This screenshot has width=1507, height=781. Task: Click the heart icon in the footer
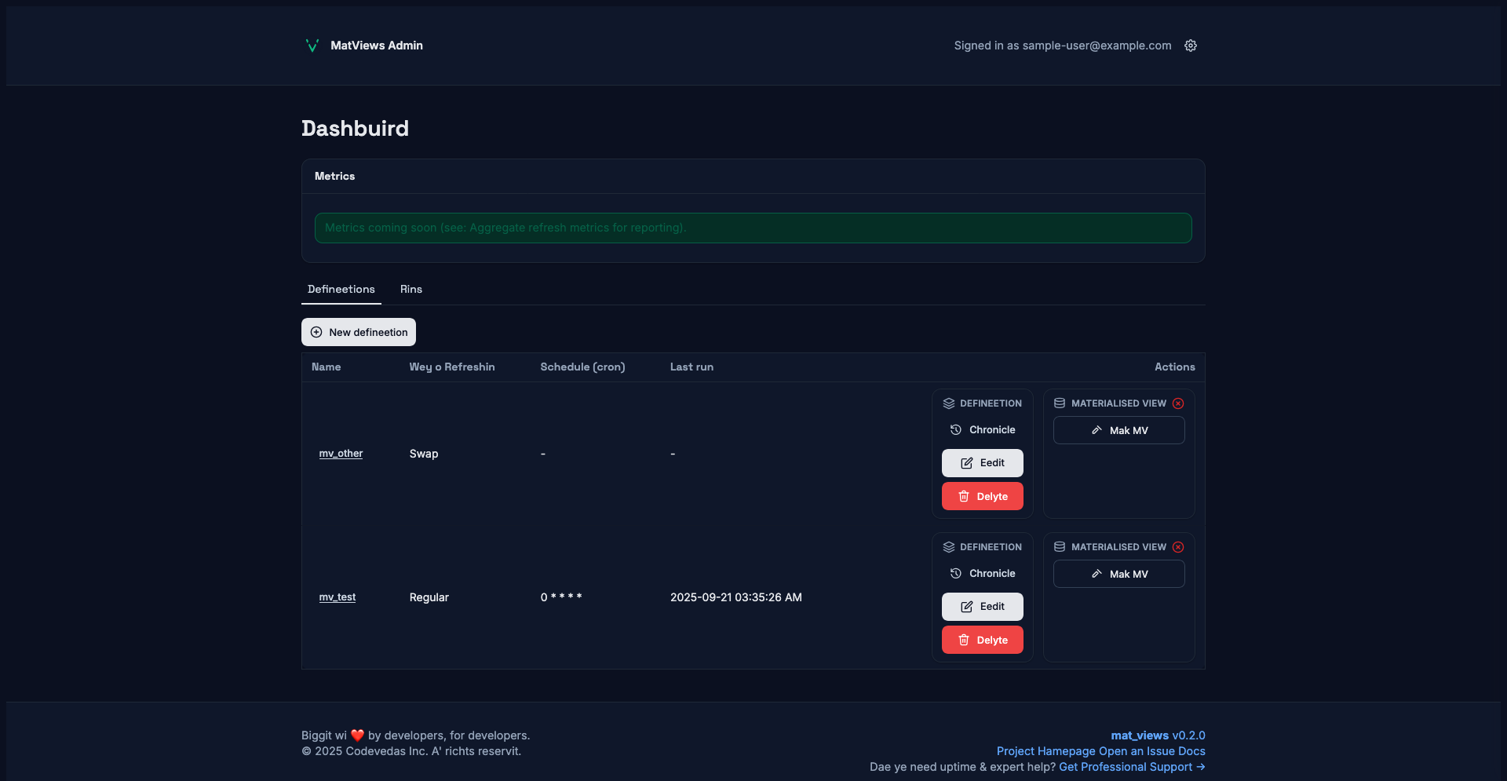(357, 735)
